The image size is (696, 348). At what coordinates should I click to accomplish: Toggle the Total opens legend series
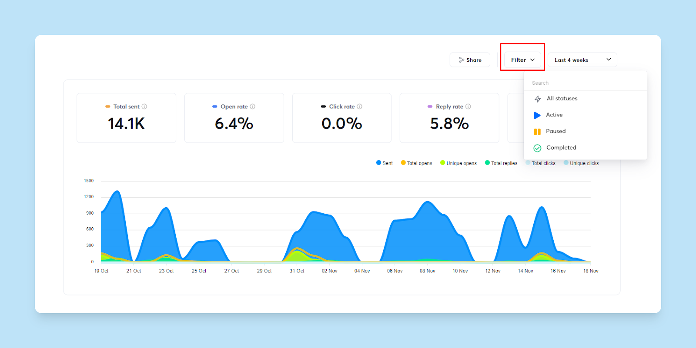click(x=417, y=163)
